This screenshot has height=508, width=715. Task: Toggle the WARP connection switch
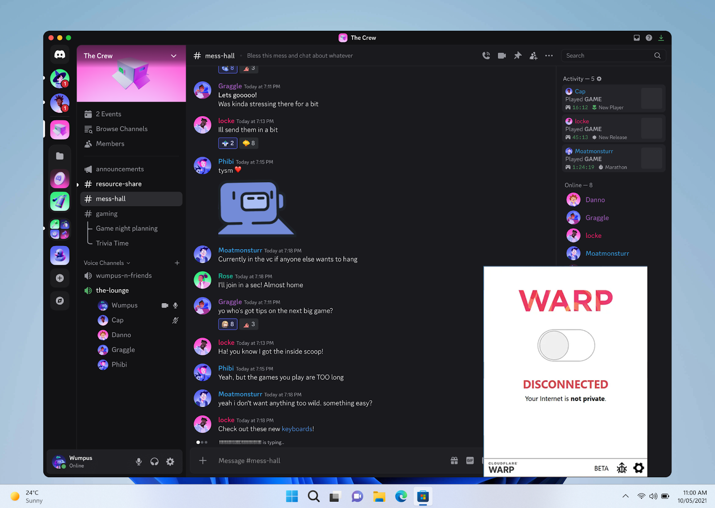point(565,345)
